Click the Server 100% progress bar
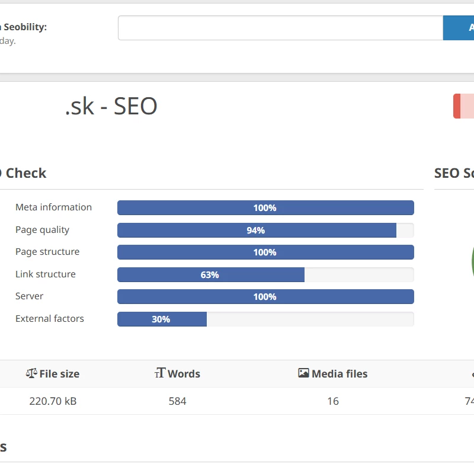 click(265, 297)
